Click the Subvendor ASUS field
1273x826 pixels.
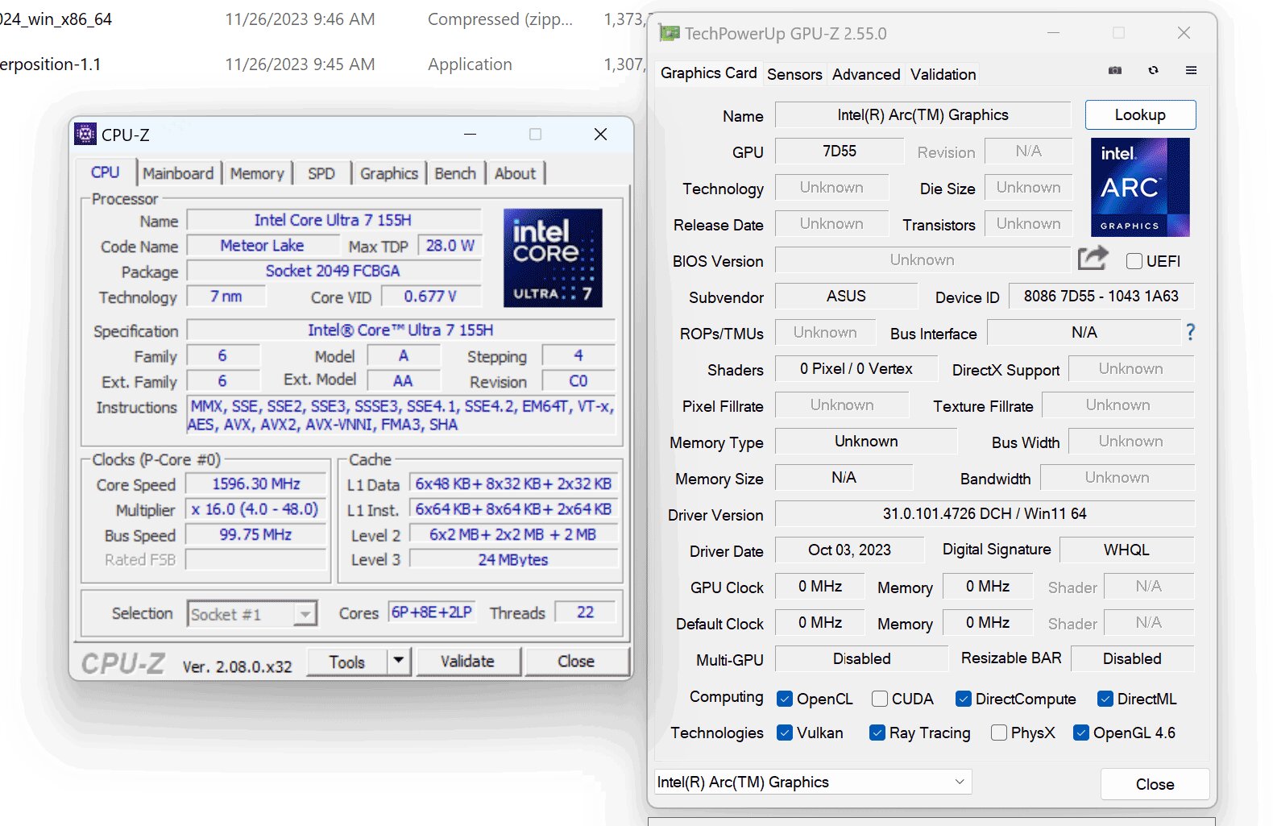[846, 296]
